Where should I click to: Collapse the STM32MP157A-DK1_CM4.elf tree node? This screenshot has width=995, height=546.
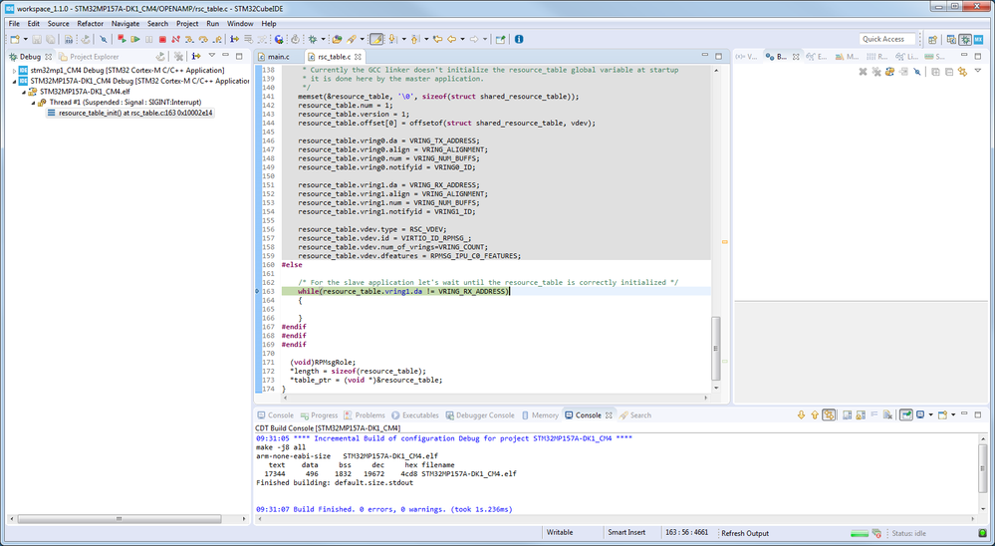pos(24,92)
